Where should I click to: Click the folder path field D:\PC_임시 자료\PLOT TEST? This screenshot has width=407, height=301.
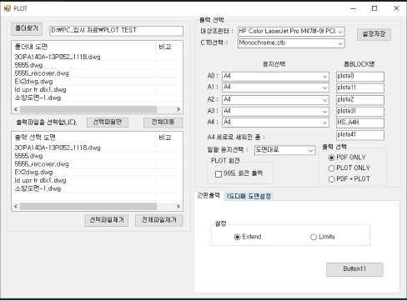pos(116,31)
